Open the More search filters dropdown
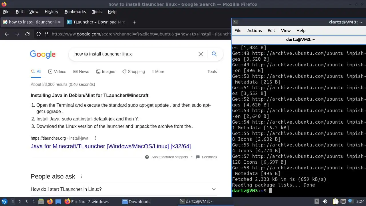The height and width of the screenshot is (206, 366). tap(158, 72)
